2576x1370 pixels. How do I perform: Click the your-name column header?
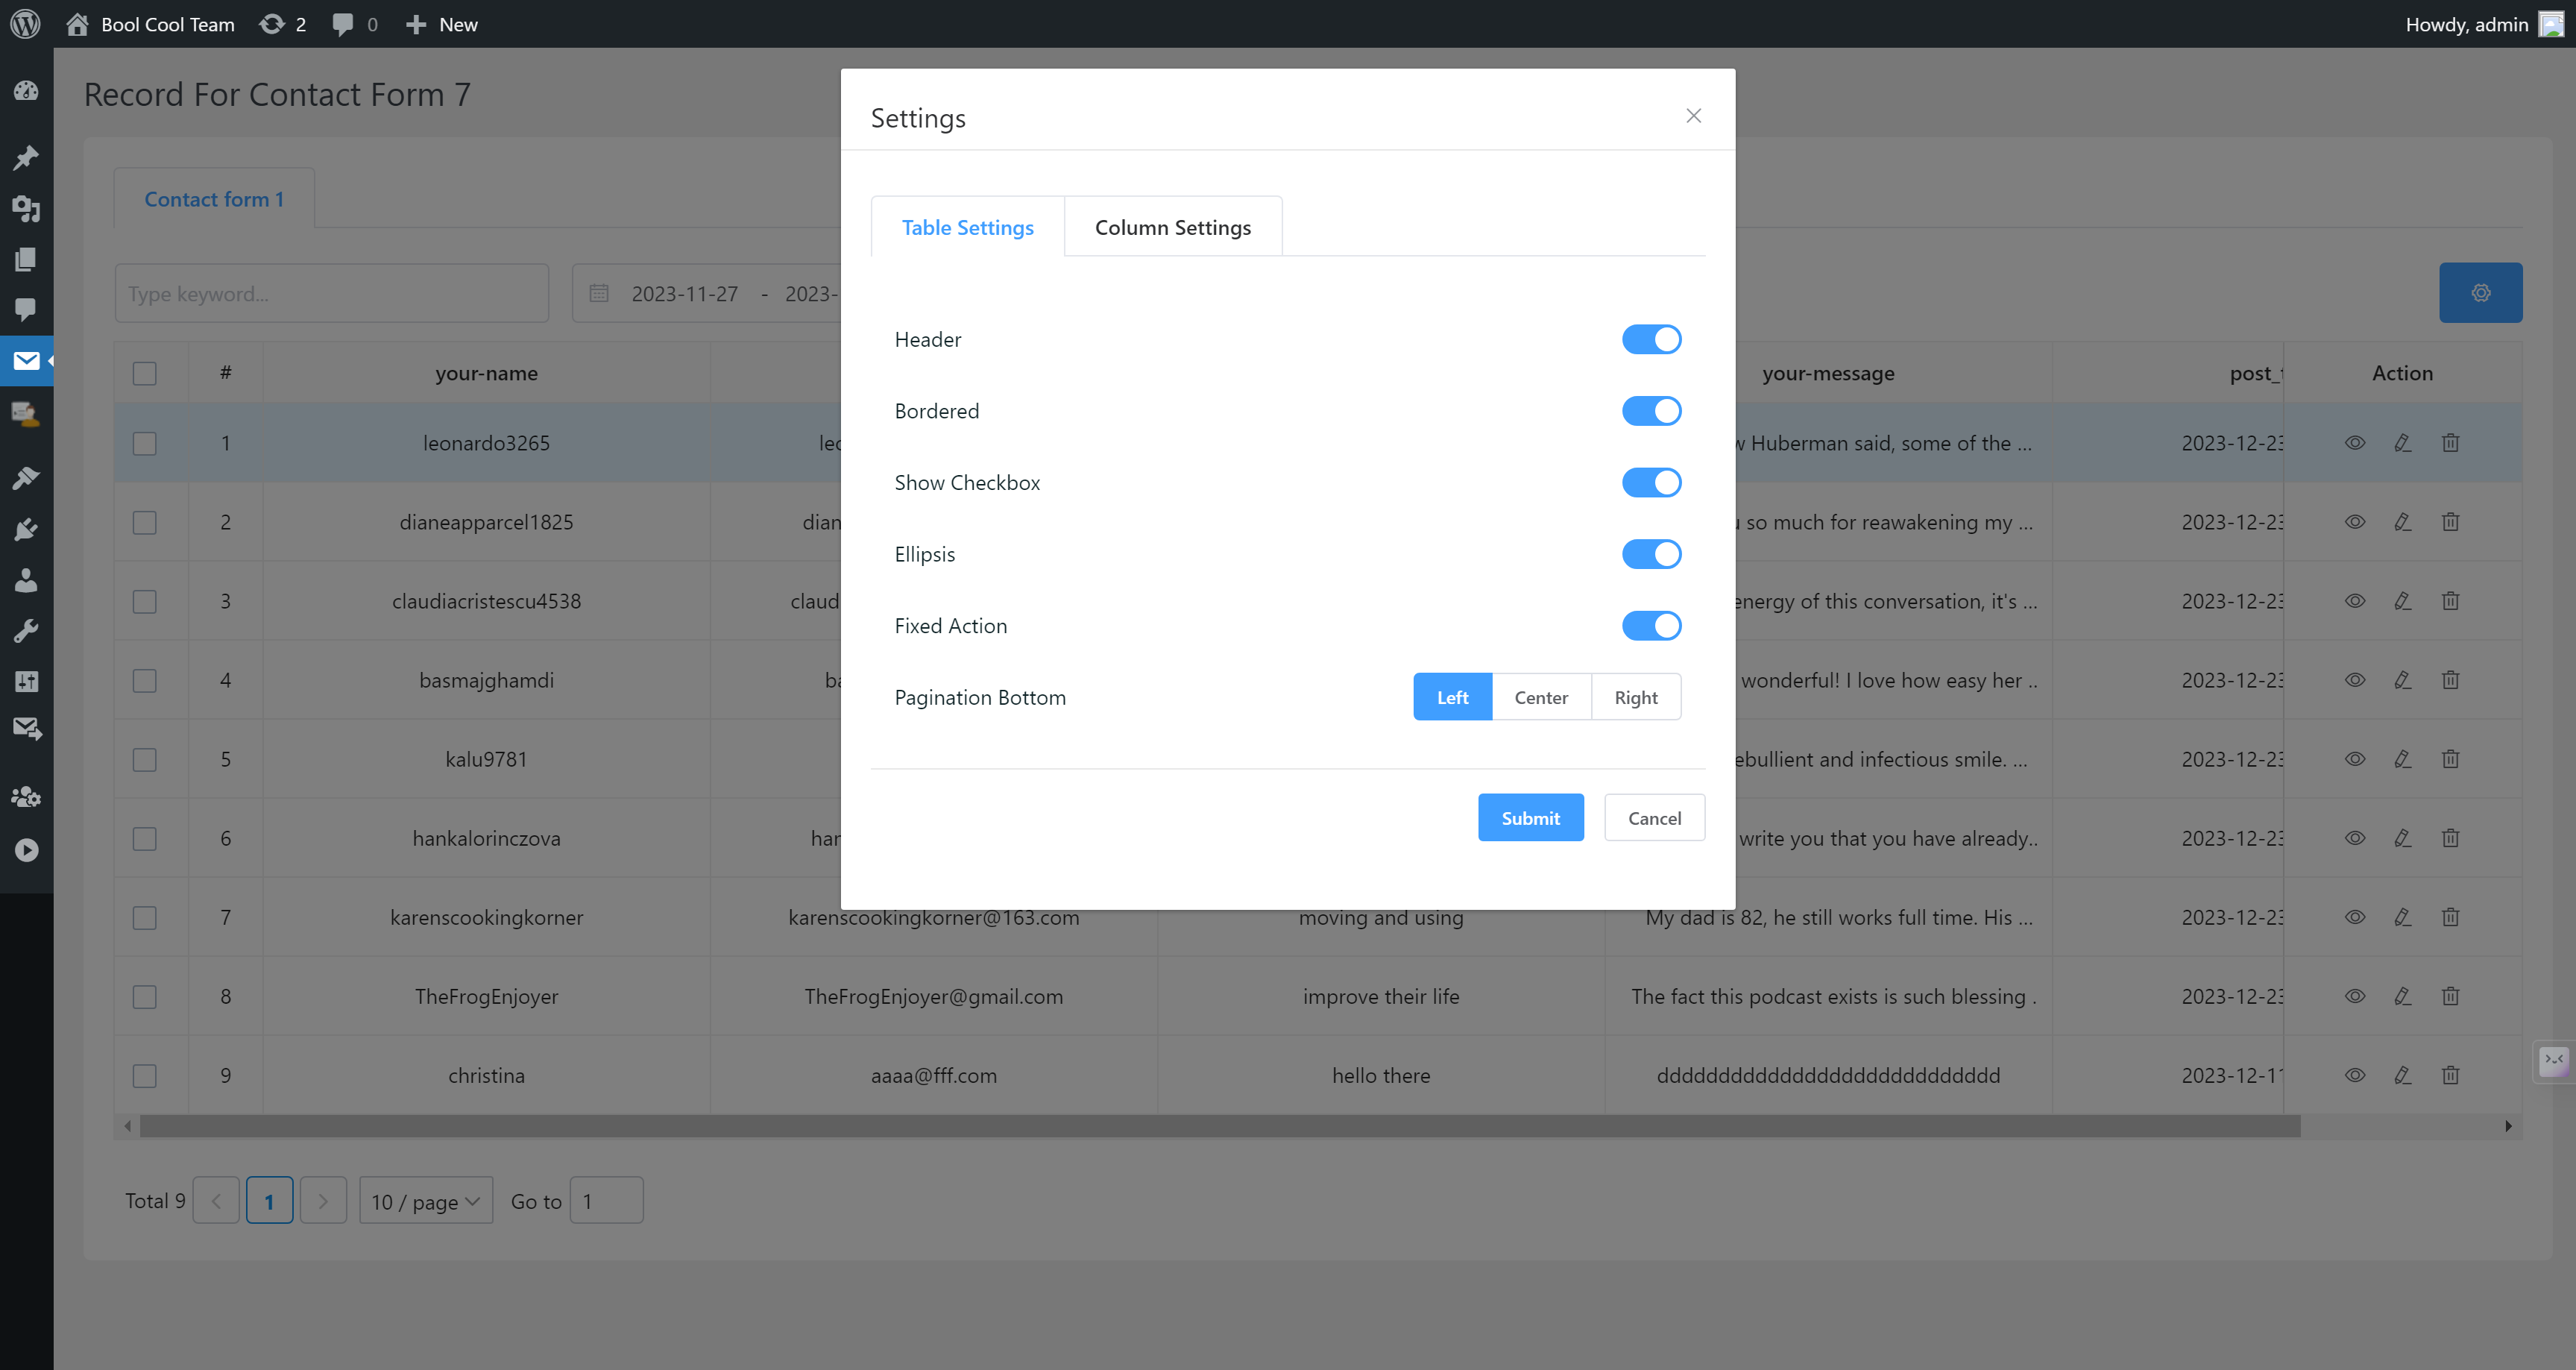487,373
